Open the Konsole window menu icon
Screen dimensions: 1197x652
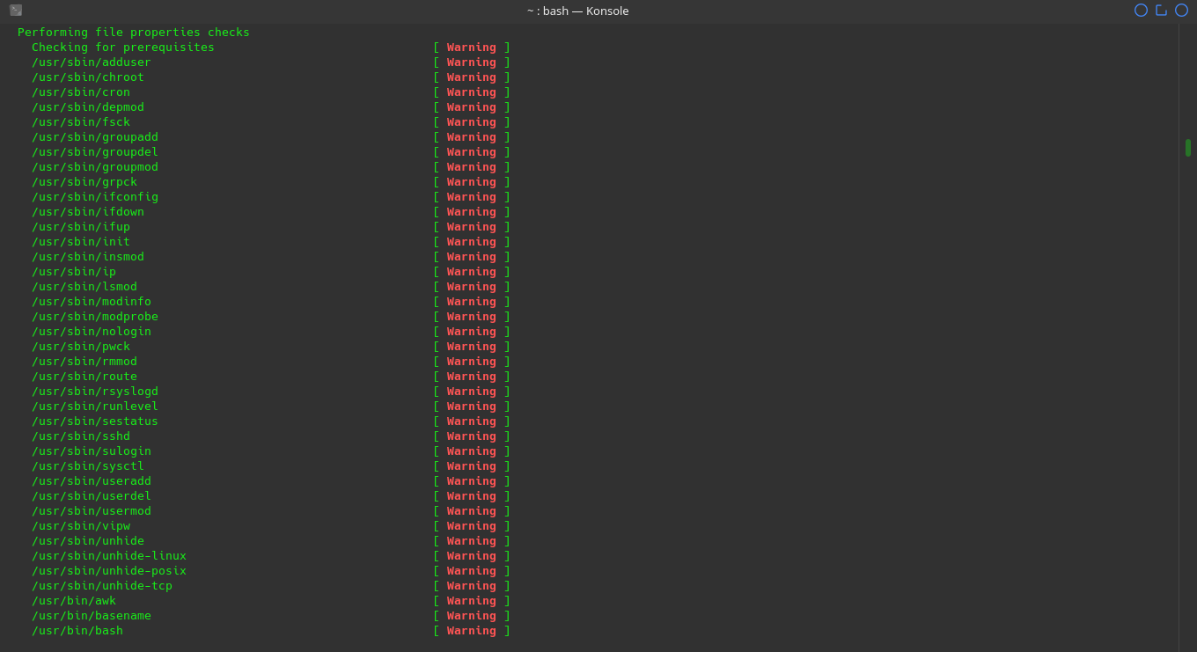[16, 11]
